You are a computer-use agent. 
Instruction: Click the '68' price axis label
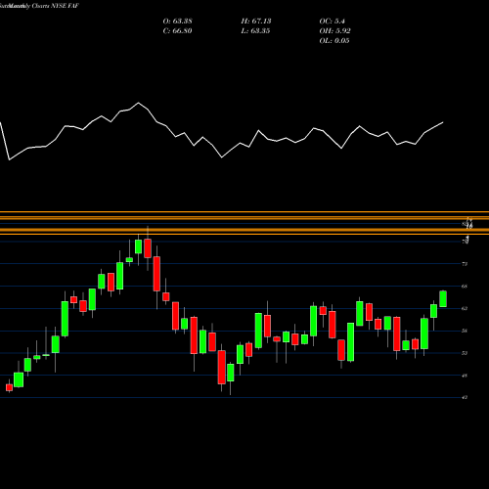(465, 287)
